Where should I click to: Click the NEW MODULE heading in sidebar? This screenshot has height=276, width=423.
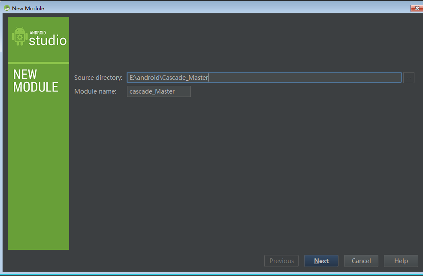point(36,81)
